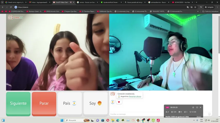Click the hearts count 3.130
The image size is (220, 123).
[193, 112]
